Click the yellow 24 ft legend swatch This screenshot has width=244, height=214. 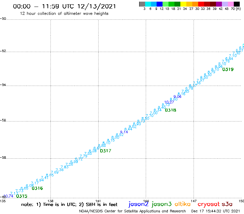(x=183, y=4)
